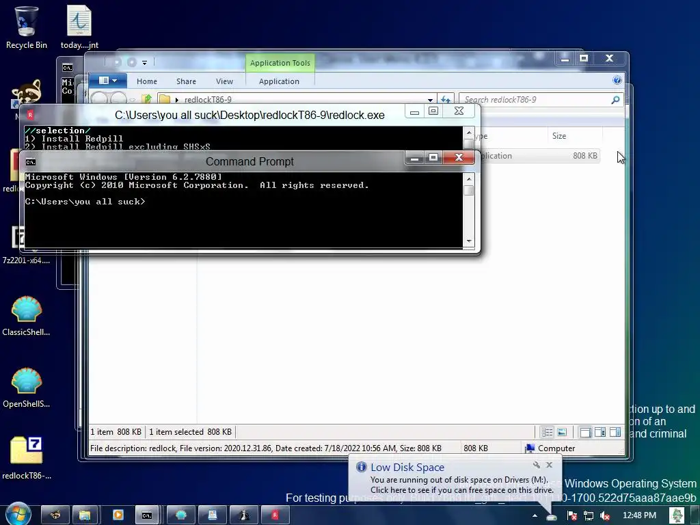Click scroll up arrow in redlock.exe window
Screen dimensions: 700x525
tap(469, 133)
